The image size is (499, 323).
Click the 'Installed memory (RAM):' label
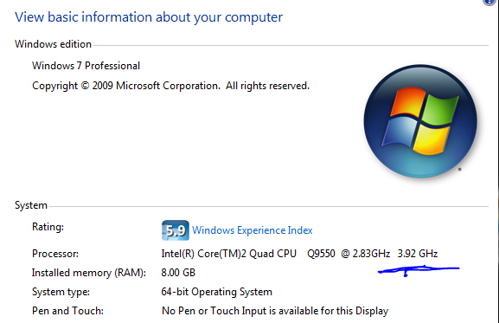(x=89, y=273)
